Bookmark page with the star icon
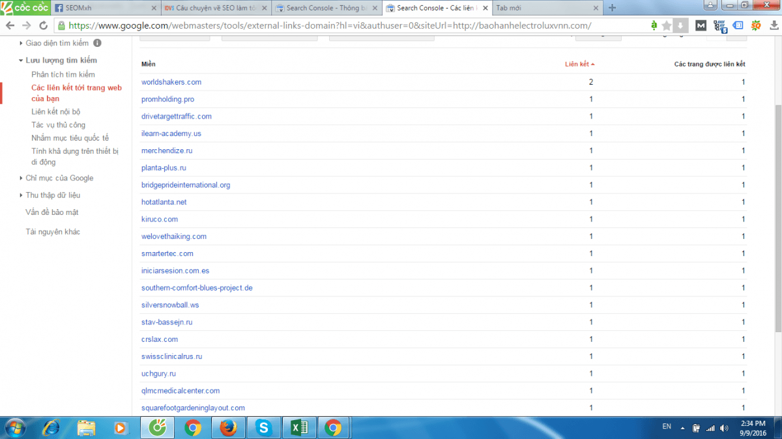Image resolution: width=782 pixels, height=439 pixels. pyautogui.click(x=666, y=25)
